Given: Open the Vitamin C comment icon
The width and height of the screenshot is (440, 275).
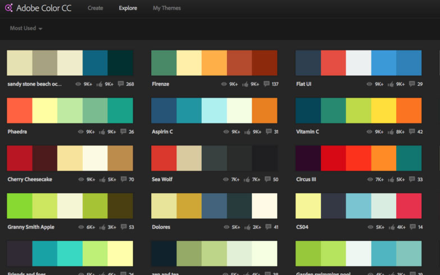Looking at the screenshot, I should coord(412,131).
